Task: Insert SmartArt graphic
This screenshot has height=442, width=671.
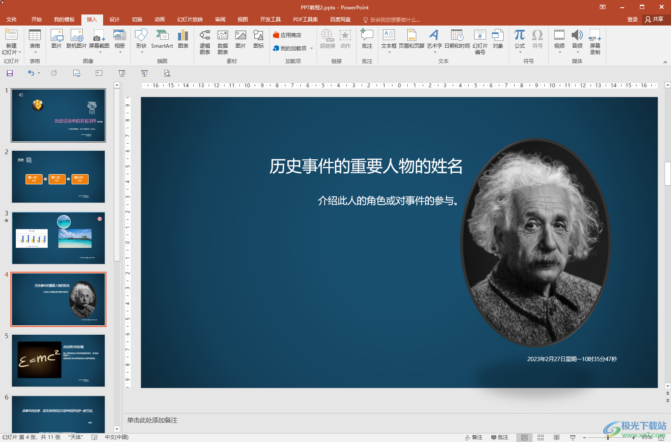Action: click(x=162, y=39)
